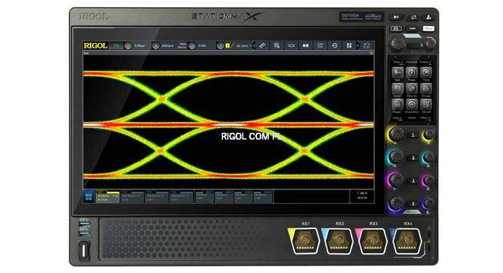This screenshot has height=273, width=503.
Task: Open the acquisition 'A' sample rate setting
Action: point(156,45)
